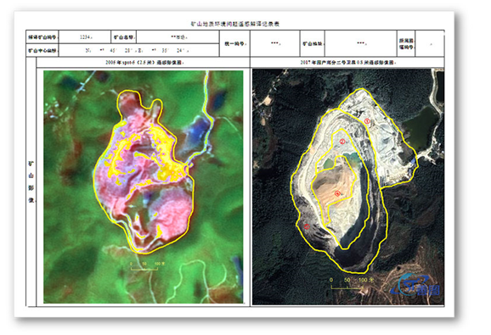Click red marker ② above the green pond
The height and width of the screenshot is (335, 491).
342,142
